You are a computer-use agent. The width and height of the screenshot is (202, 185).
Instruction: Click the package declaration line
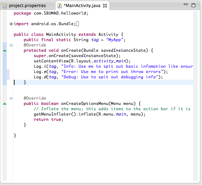point(51,13)
